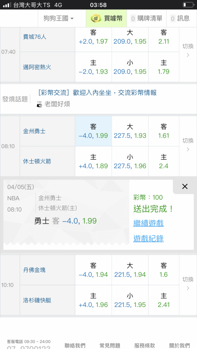Open the 遊戲紀錄 link
The width and height of the screenshot is (197, 349).
148,238
